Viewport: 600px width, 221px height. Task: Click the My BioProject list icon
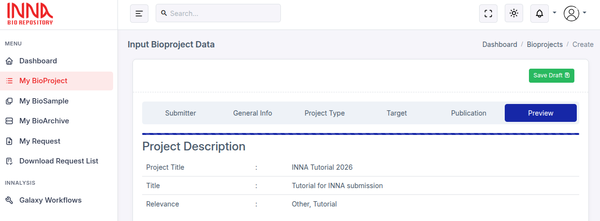[x=9, y=81]
